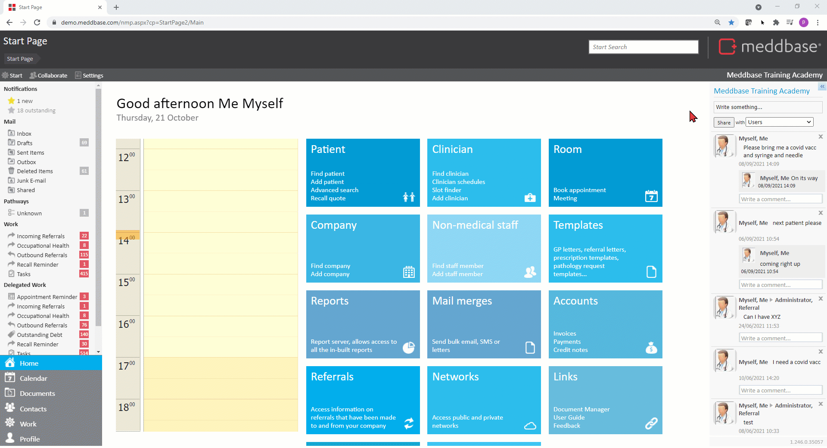This screenshot has height=448, width=827.
Task: Click the Networks tile cloud icon
Action: pos(530,426)
